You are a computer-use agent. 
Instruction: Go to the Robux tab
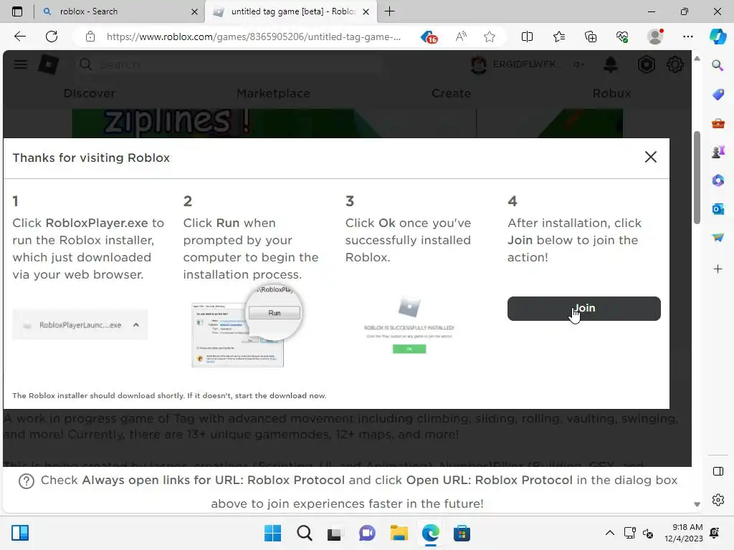click(612, 94)
